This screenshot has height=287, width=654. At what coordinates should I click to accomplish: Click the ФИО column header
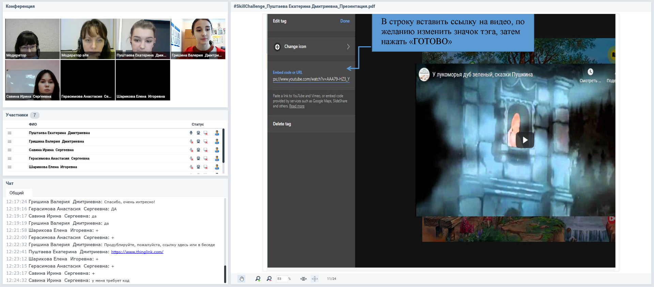coord(33,124)
